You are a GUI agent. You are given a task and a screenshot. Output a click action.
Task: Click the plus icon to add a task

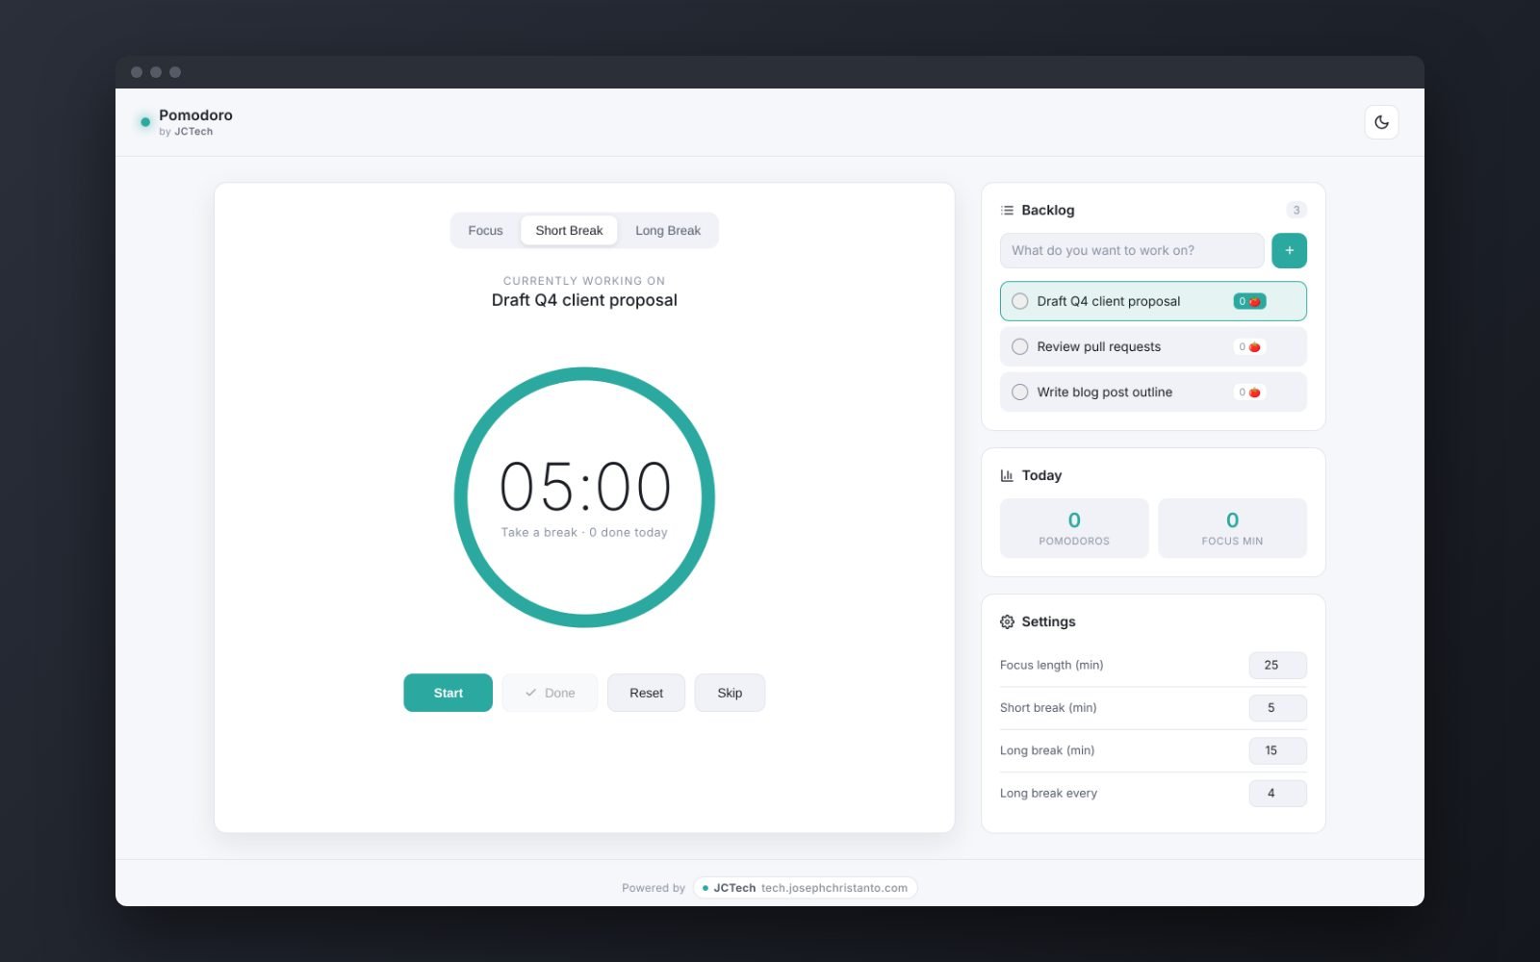(x=1289, y=250)
